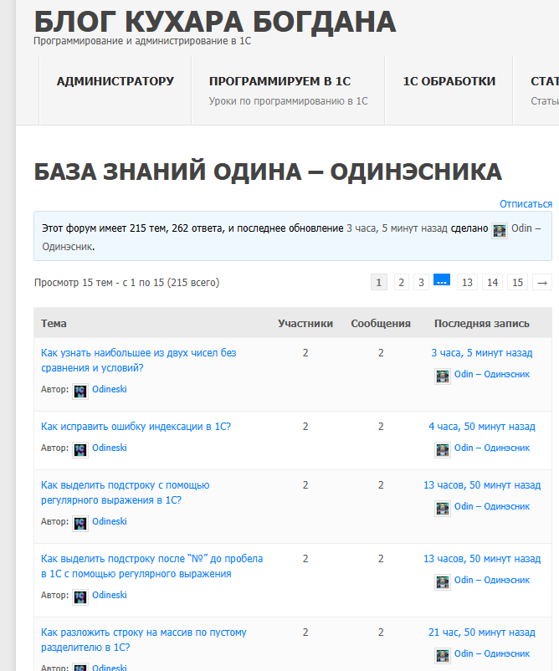The height and width of the screenshot is (671, 559).
Task: Click the 'Отписаться' unsubscribe link
Action: coord(526,203)
